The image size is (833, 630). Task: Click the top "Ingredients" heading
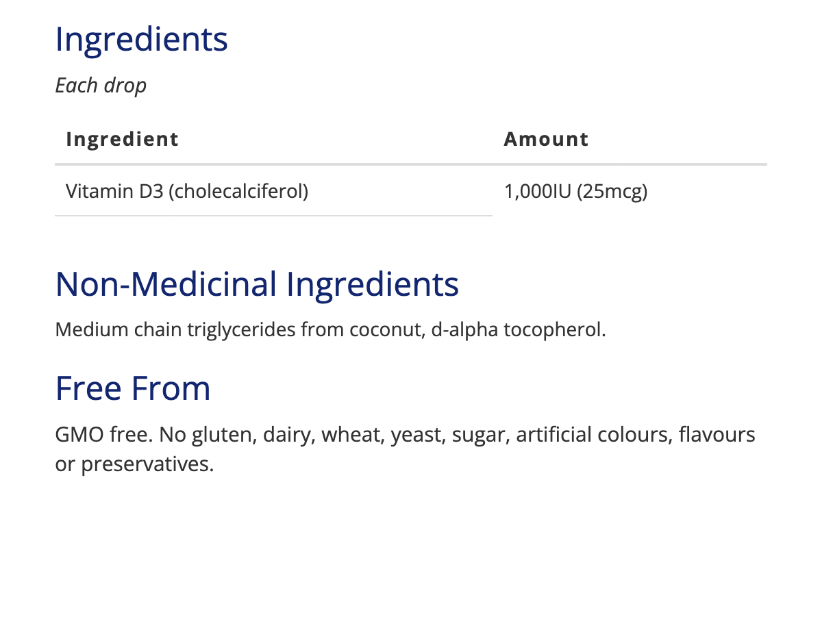coord(141,40)
